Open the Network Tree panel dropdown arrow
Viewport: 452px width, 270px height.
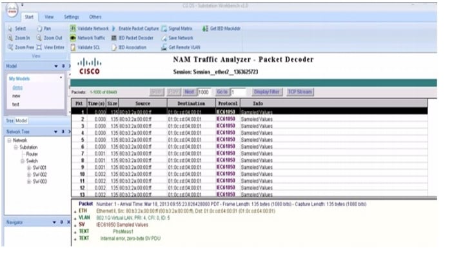click(x=55, y=131)
